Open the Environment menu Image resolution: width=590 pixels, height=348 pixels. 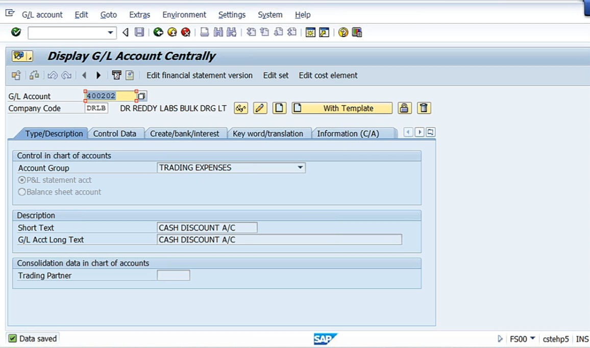(184, 15)
